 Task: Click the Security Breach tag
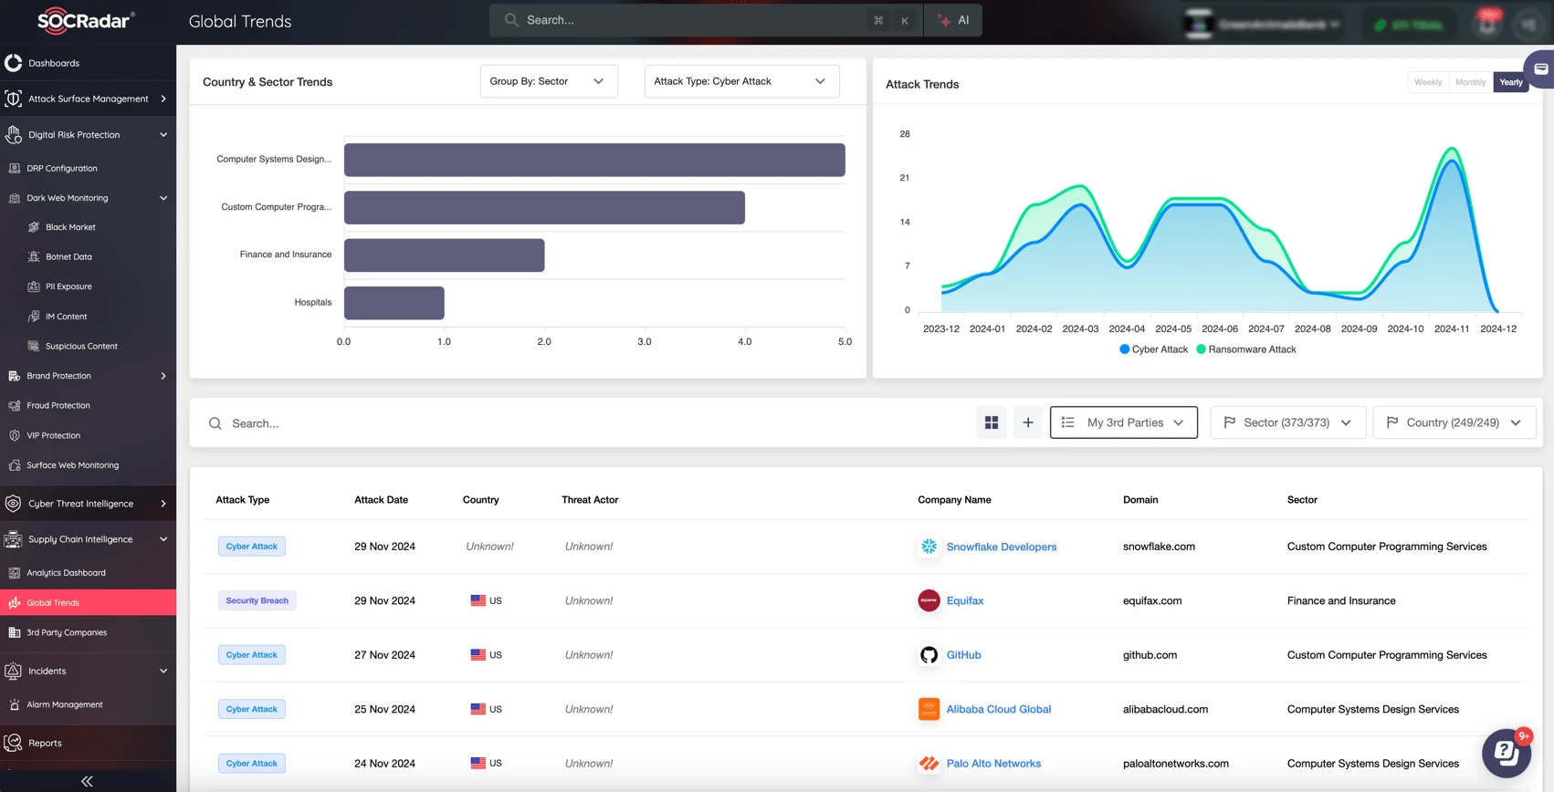pos(257,600)
